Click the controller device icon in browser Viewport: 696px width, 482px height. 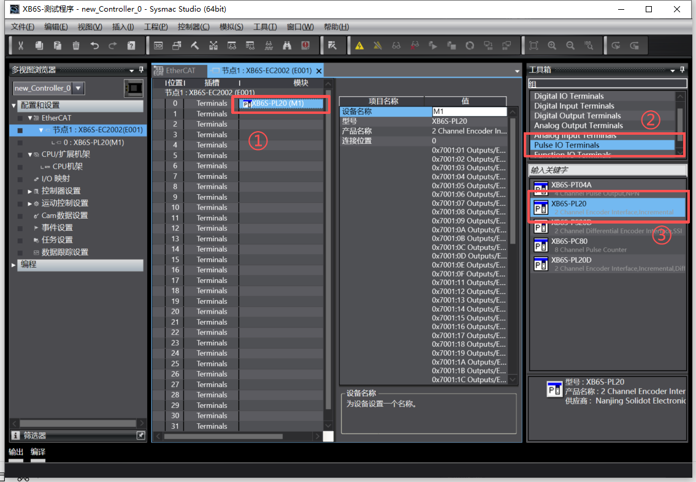pyautogui.click(x=133, y=88)
